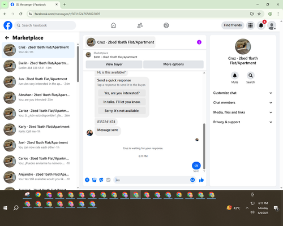Show hidden system tray icons chevron
Image resolution: width=283 pixels, height=226 pixels.
coord(247,208)
